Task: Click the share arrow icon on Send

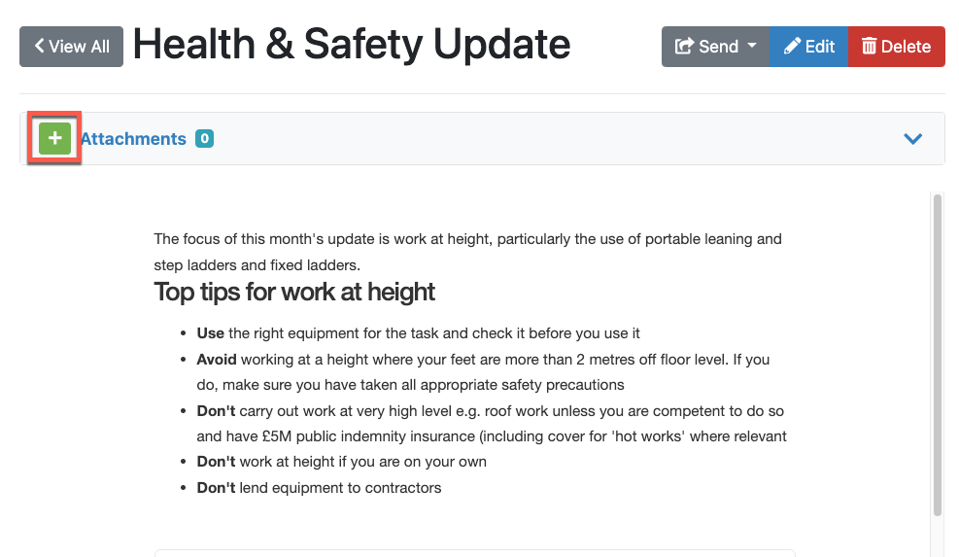Action: pos(684,47)
